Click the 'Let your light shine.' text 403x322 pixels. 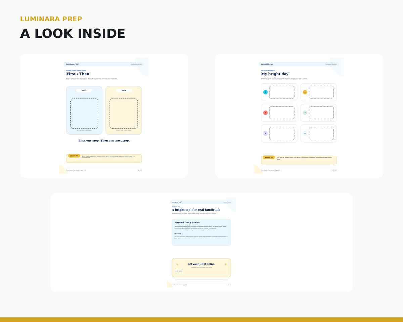[x=201, y=264]
